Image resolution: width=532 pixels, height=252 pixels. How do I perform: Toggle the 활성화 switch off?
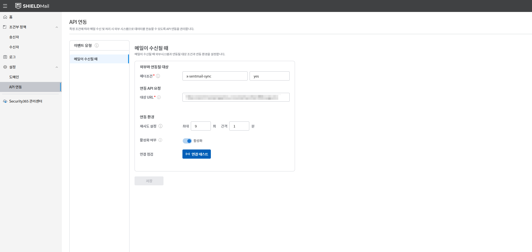tap(187, 141)
